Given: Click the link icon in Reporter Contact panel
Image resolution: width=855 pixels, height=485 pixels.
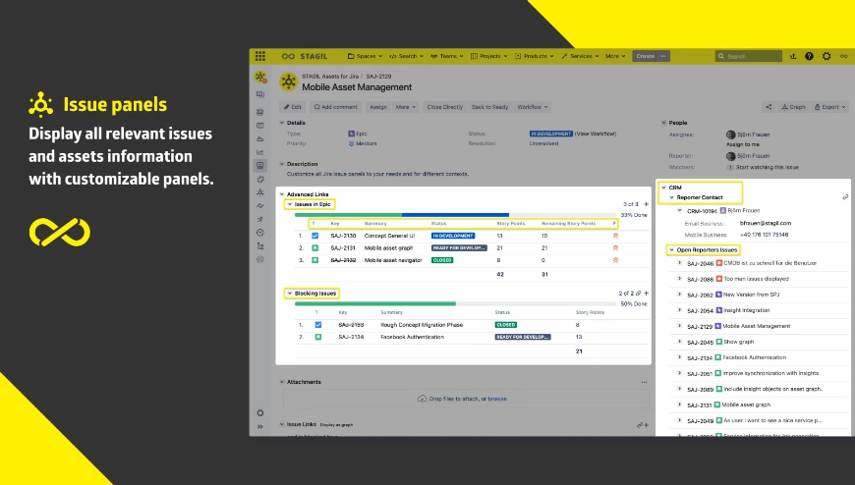Looking at the screenshot, I should [845, 197].
